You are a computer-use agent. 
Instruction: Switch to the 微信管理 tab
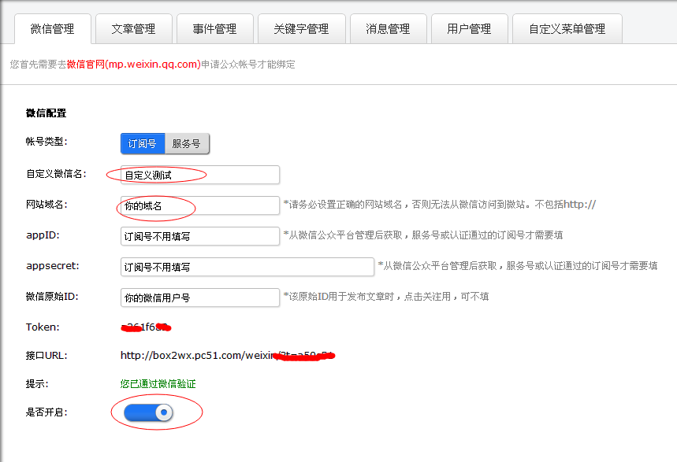(x=53, y=29)
